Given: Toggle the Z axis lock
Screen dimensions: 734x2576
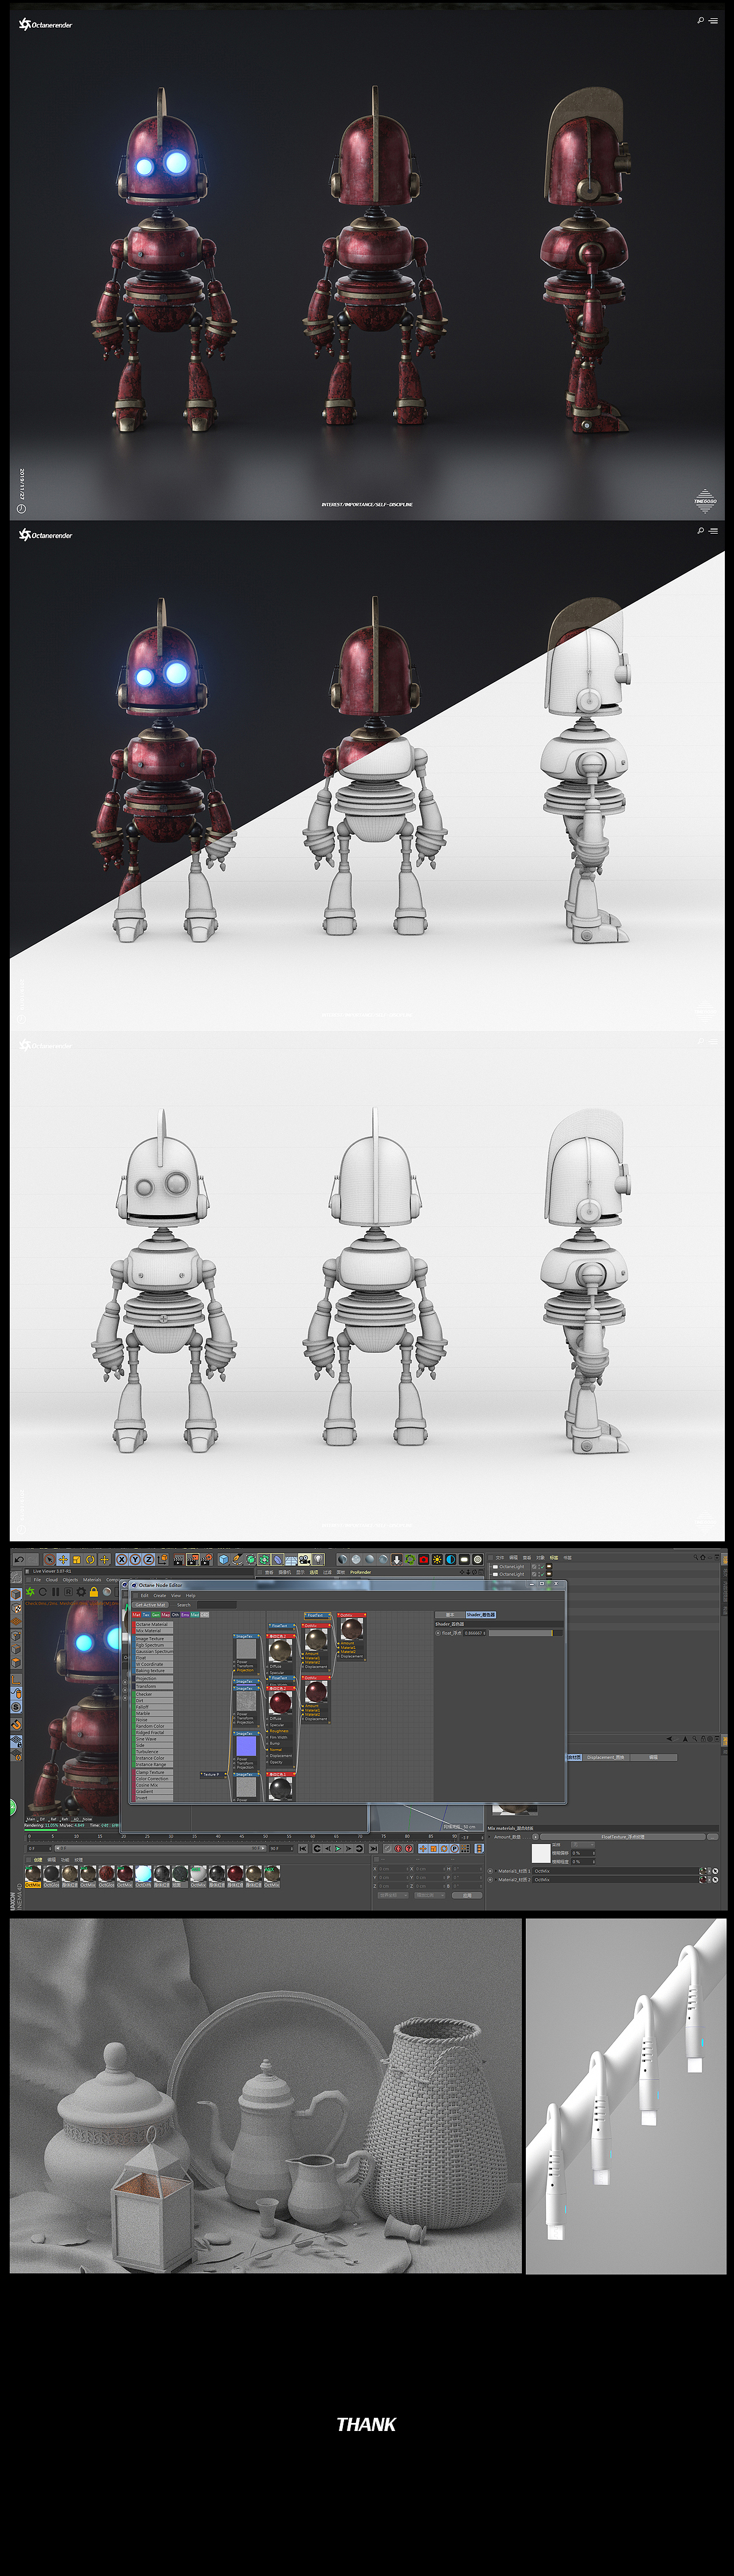Looking at the screenshot, I should [148, 1559].
